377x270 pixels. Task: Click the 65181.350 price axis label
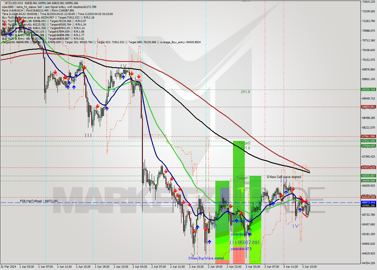coord(368,234)
